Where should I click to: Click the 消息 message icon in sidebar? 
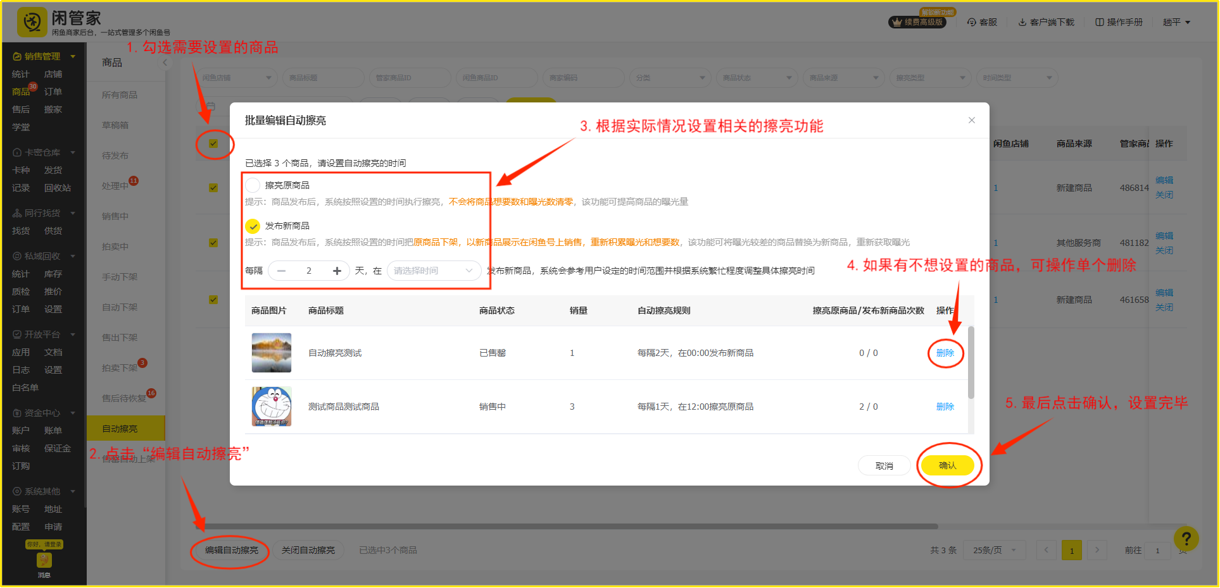pos(44,561)
